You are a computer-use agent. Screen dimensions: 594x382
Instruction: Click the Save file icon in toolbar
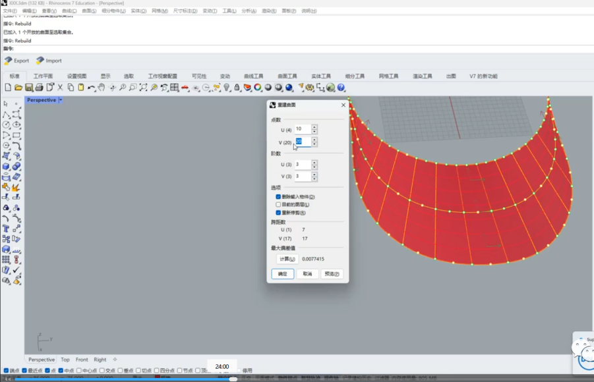[29, 88]
